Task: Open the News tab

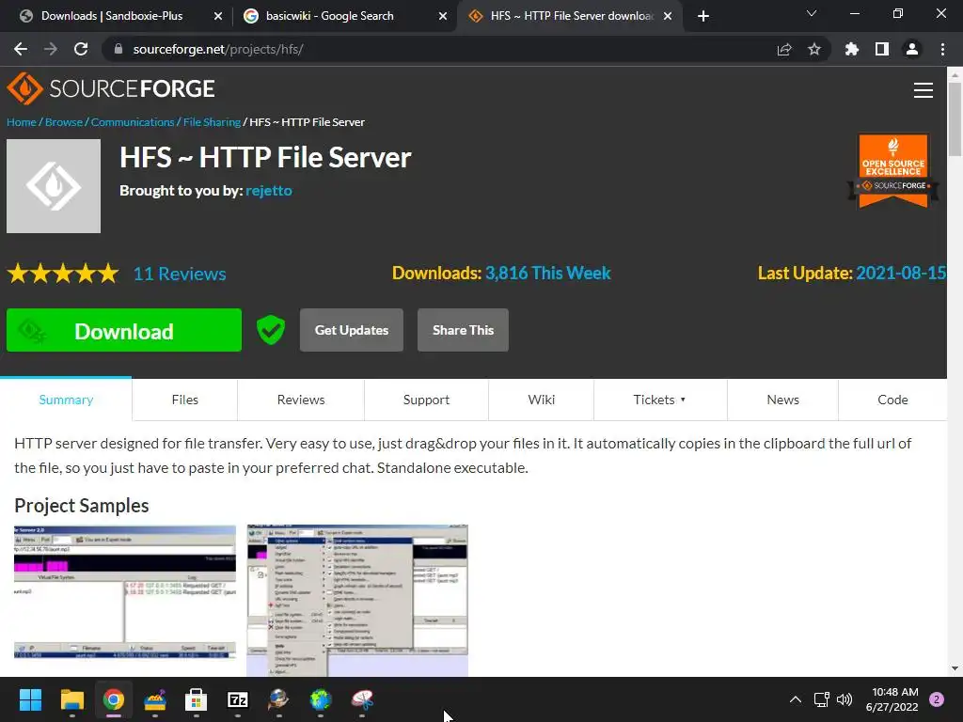Action: pyautogui.click(x=783, y=400)
